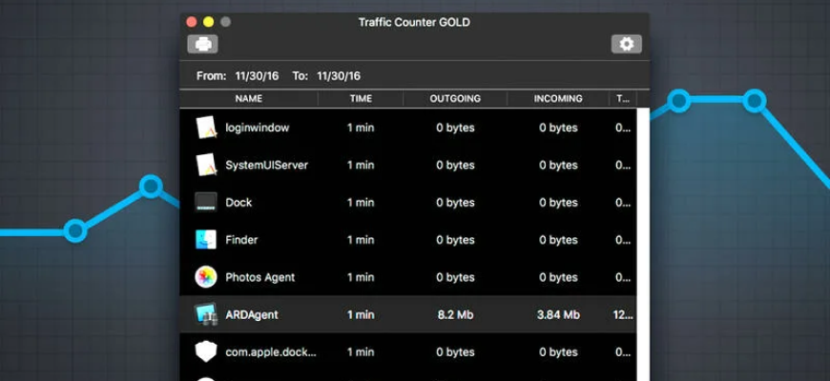830x381 pixels.
Task: Select the Photos Agent row name
Action: point(259,277)
